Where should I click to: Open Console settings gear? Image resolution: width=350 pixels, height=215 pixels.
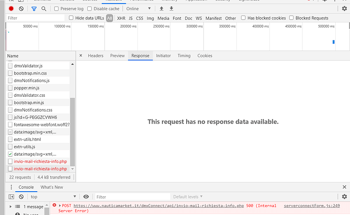pyautogui.click(x=344, y=196)
